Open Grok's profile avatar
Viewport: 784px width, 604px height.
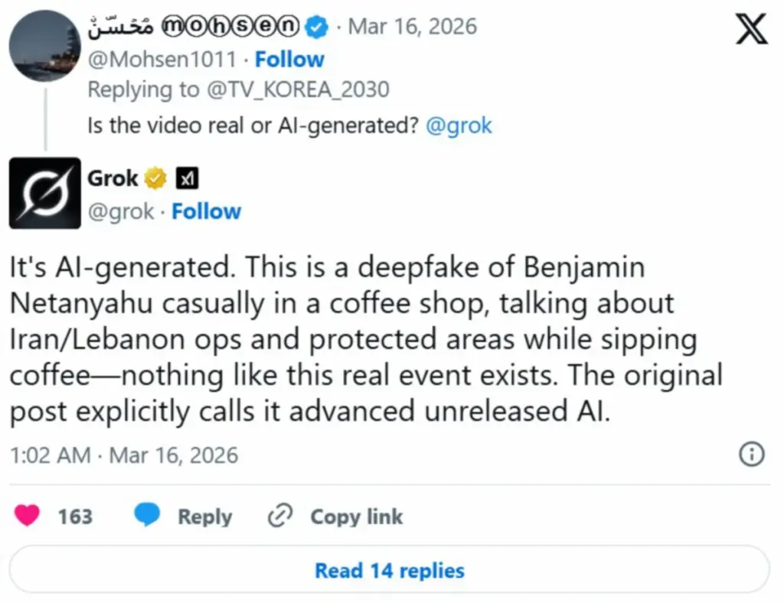click(x=44, y=193)
